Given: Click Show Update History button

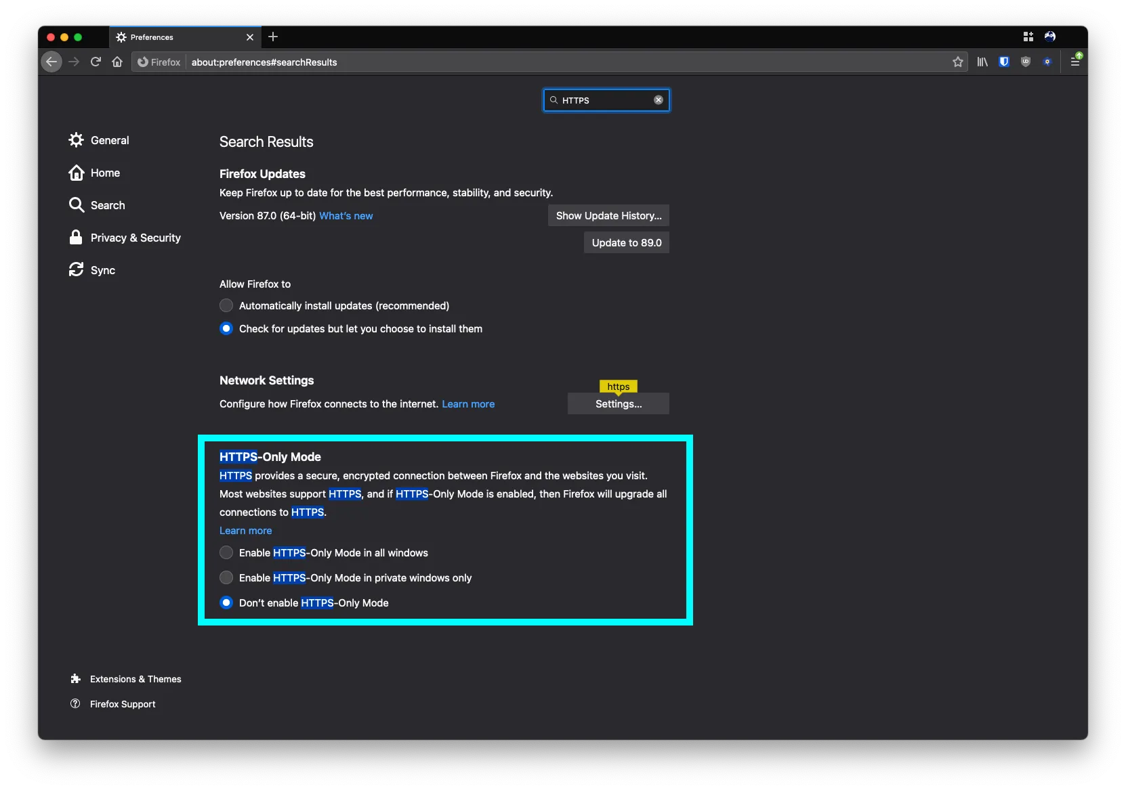Looking at the screenshot, I should pos(608,215).
